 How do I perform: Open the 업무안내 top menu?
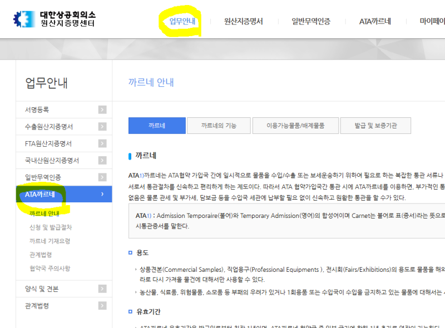coord(182,21)
